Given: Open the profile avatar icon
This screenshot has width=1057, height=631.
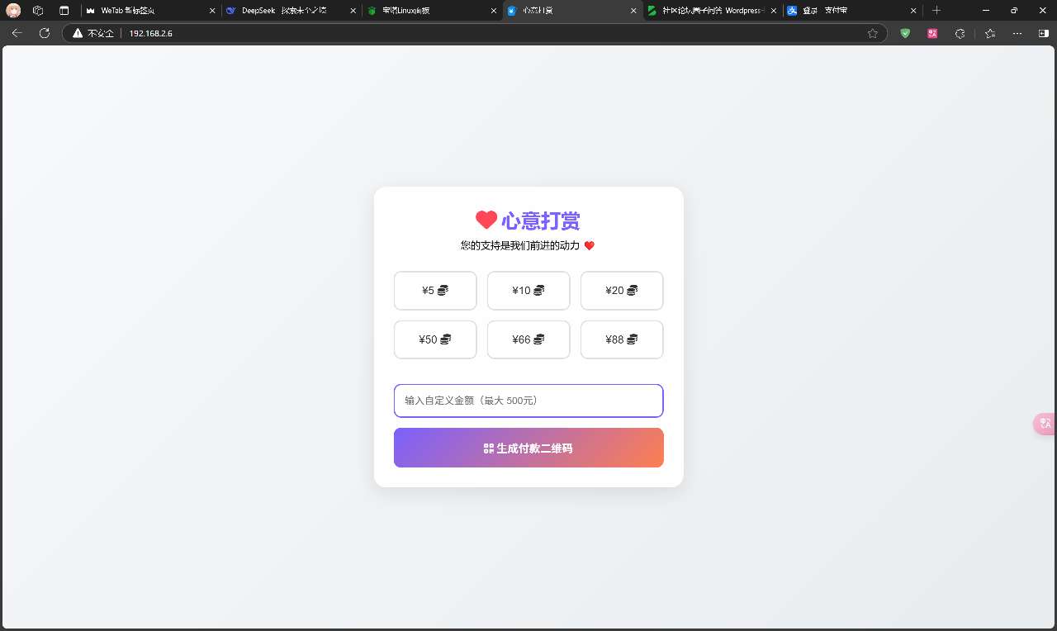Looking at the screenshot, I should (13, 11).
